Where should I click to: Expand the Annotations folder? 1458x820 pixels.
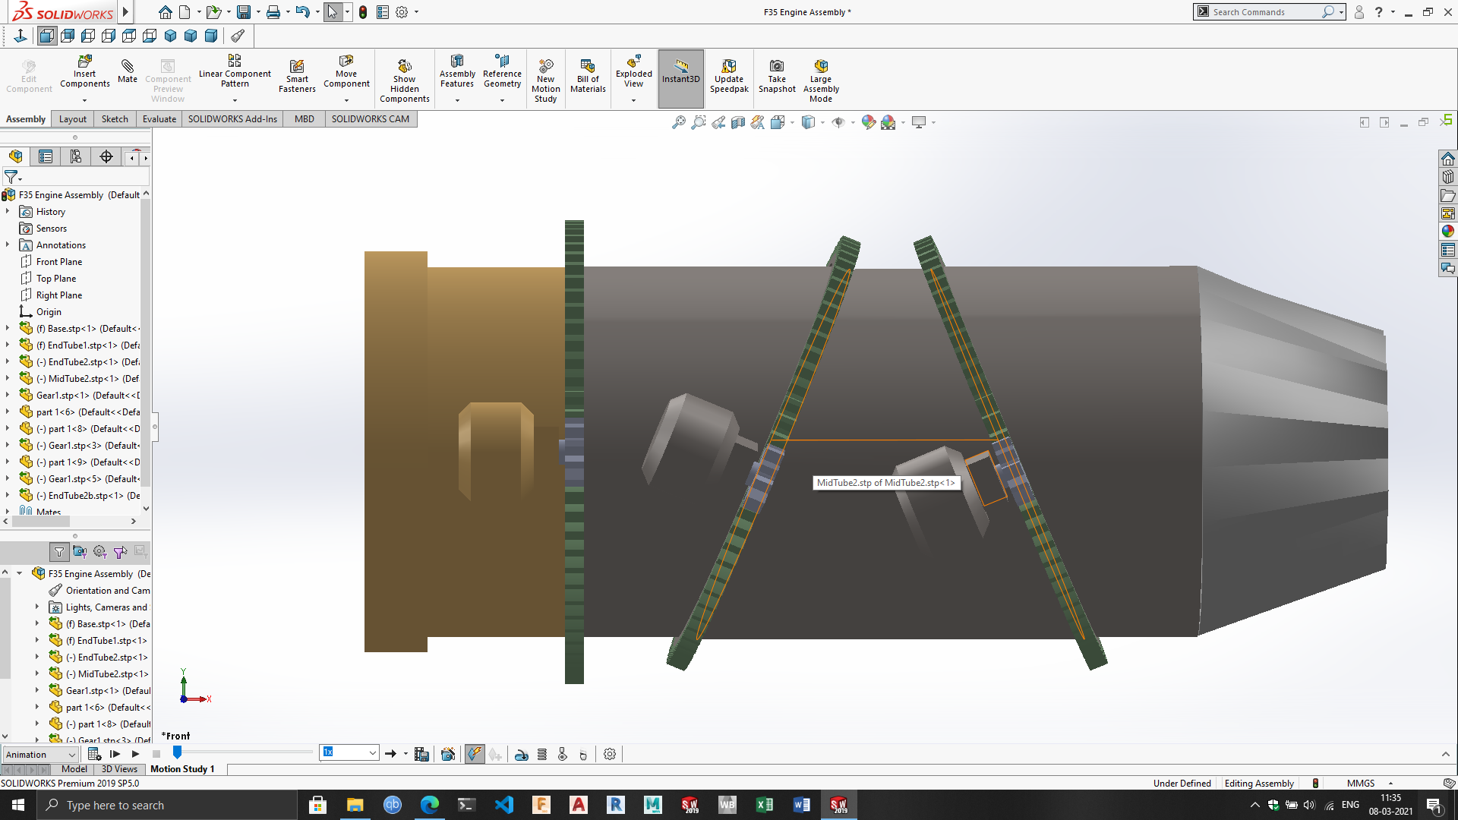pos(8,245)
